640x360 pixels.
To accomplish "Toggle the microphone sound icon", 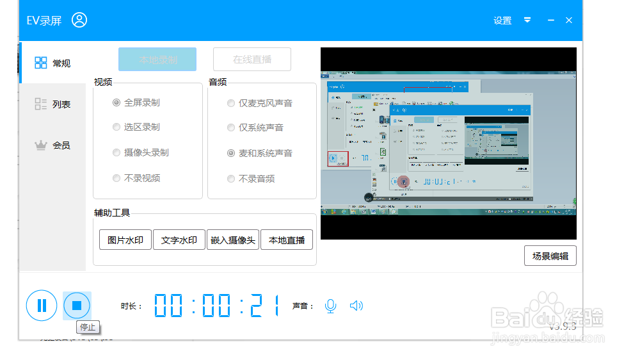I will [x=331, y=306].
